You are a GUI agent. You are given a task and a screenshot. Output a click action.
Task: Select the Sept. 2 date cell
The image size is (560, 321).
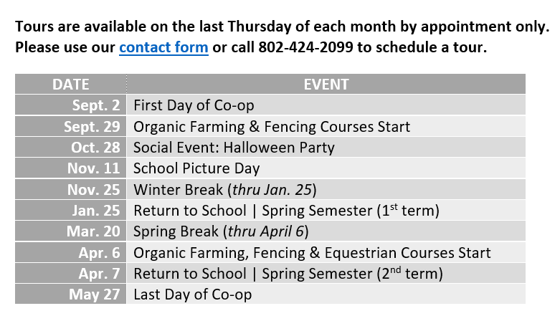pyautogui.click(x=71, y=105)
